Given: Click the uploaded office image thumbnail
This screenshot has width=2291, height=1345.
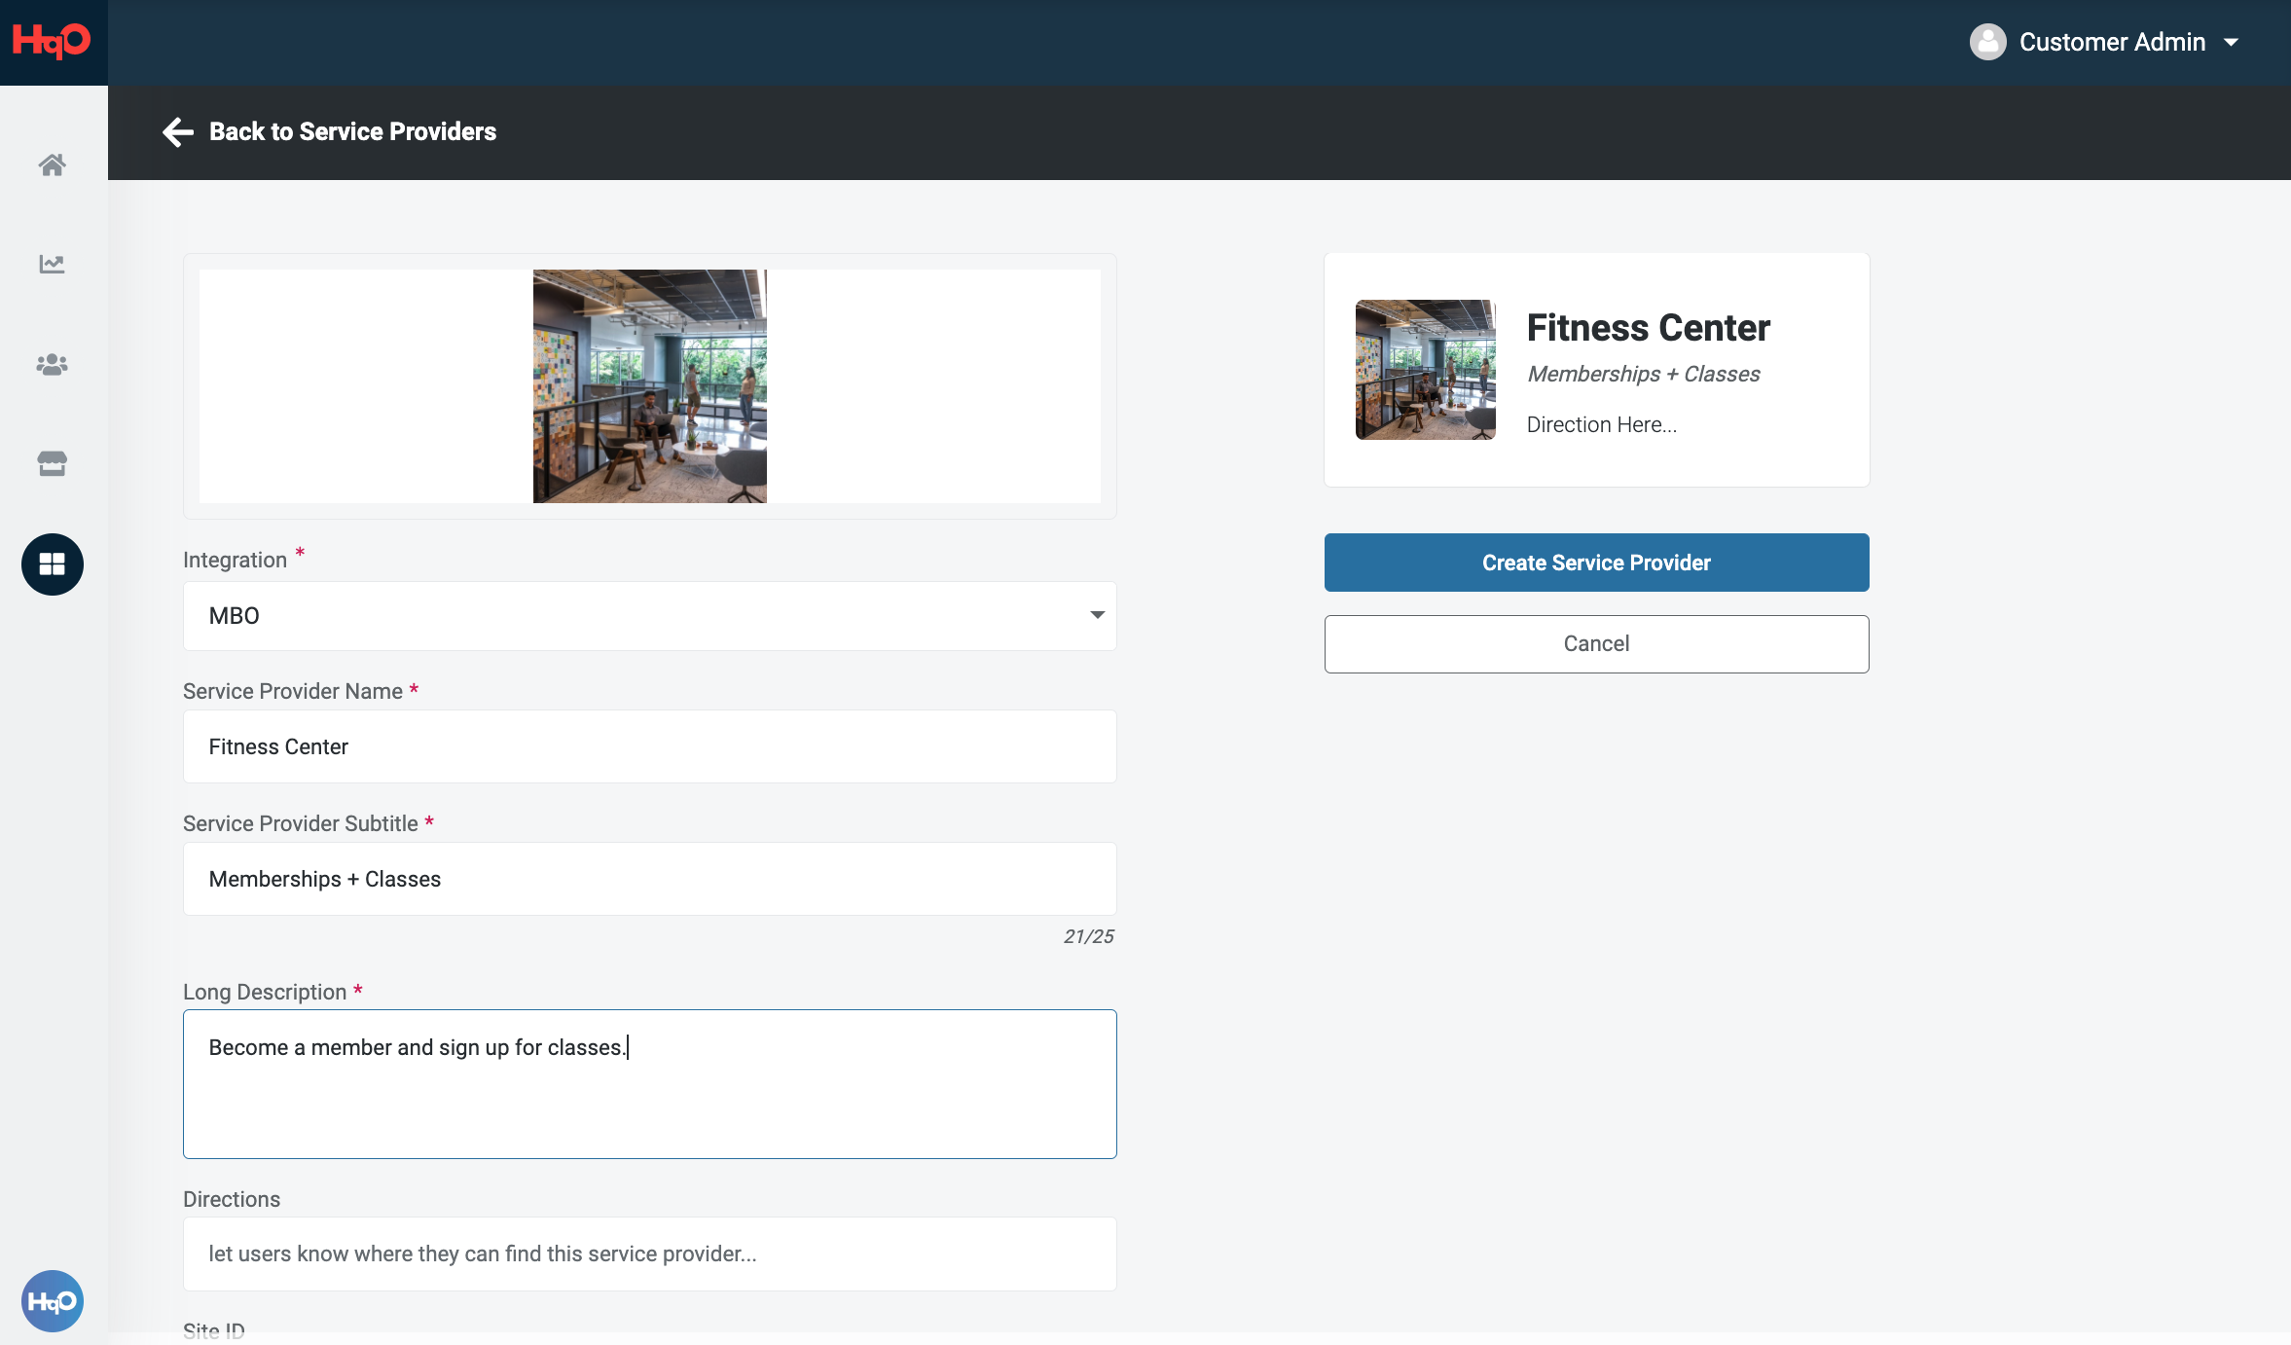Looking at the screenshot, I should tap(649, 386).
